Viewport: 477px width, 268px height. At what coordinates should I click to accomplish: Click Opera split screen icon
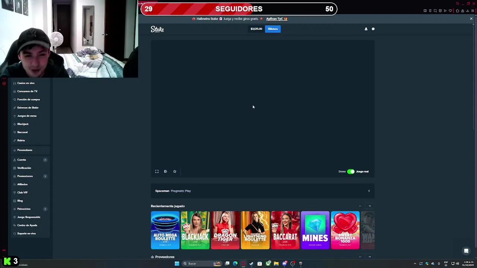(x=425, y=11)
